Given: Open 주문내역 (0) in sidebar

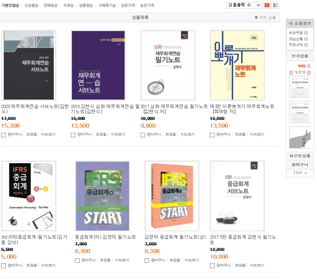Looking at the screenshot, I should [x=298, y=45].
